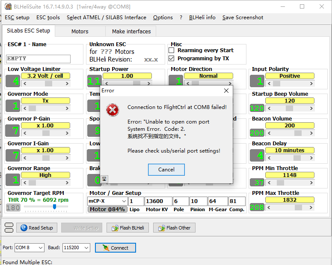
Task: Click left arrow of PPM Max Throttle scrollbar
Action: click(269, 207)
